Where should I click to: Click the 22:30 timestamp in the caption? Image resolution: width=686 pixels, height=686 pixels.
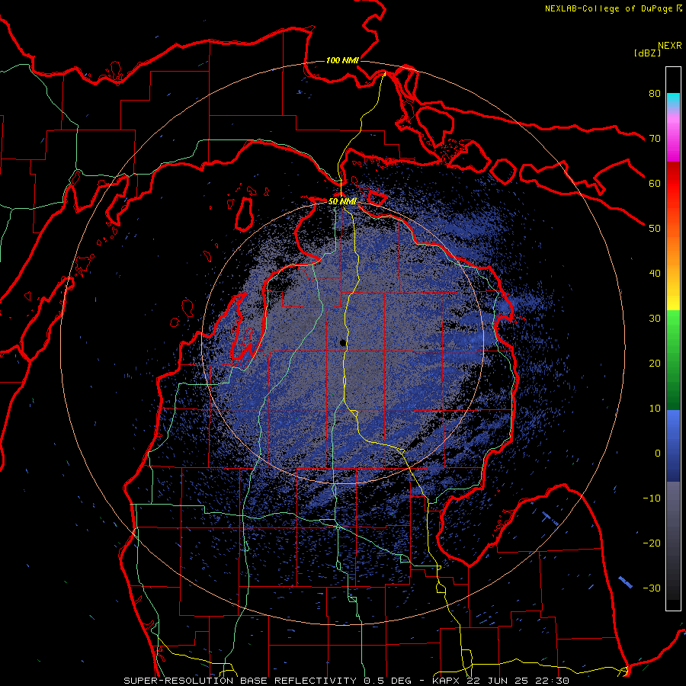[x=551, y=681]
